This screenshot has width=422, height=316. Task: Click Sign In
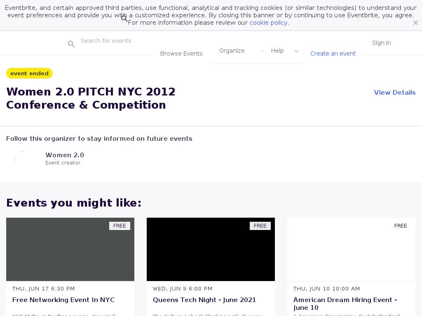tap(381, 43)
